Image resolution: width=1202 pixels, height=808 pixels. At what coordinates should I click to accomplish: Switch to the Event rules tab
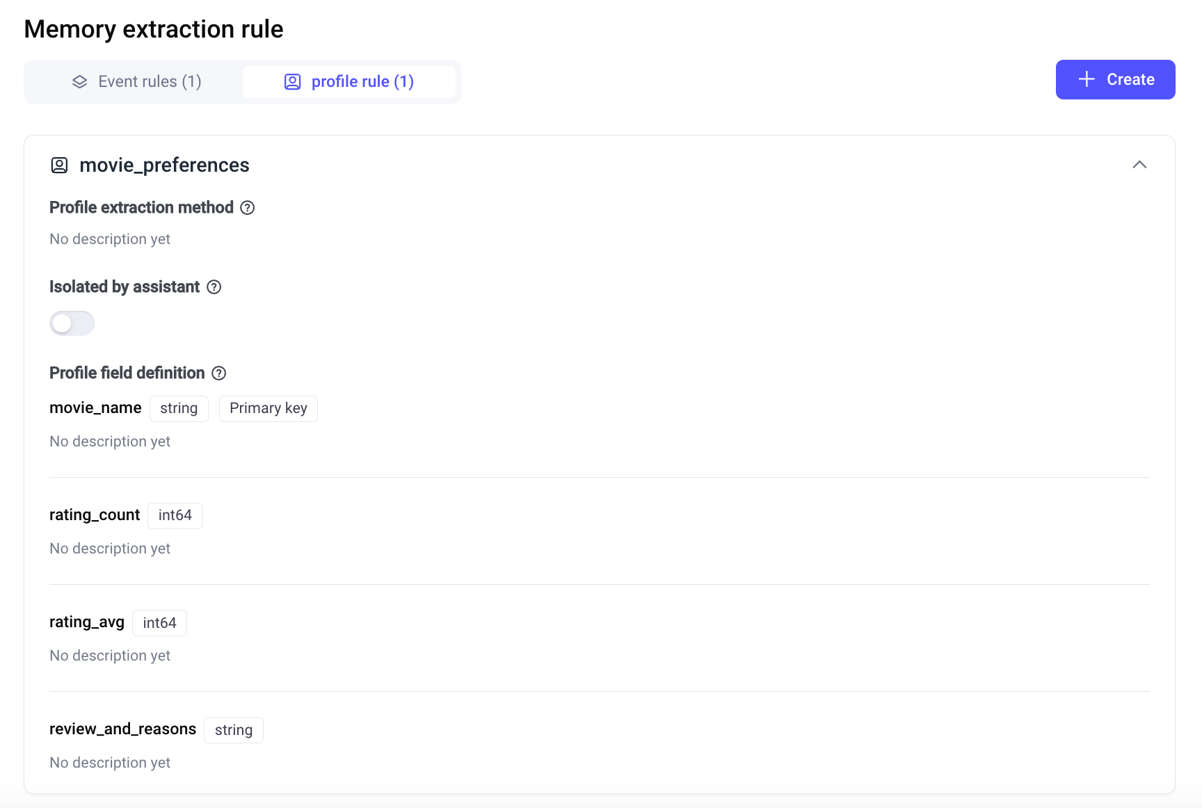point(137,82)
